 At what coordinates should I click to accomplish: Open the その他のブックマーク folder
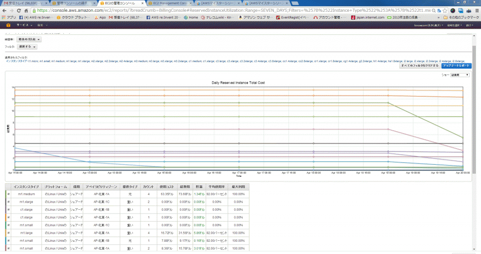click(x=461, y=17)
